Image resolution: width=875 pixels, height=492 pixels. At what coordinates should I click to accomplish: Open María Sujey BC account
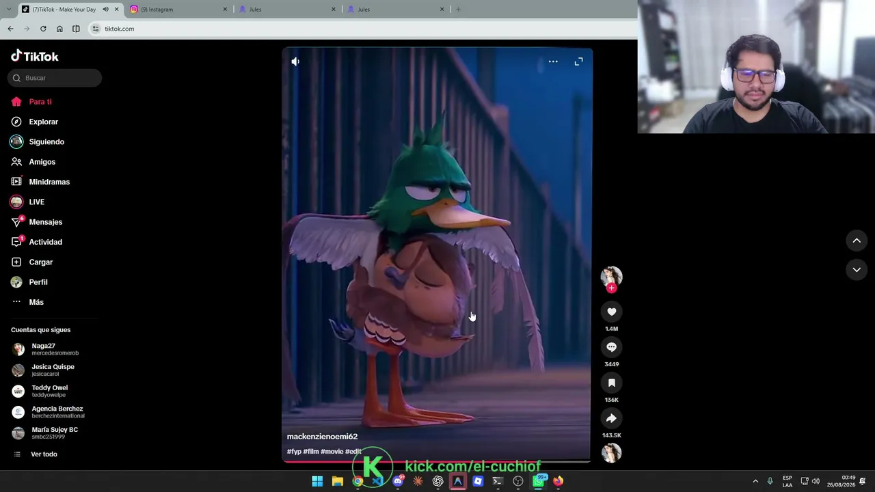click(44, 433)
